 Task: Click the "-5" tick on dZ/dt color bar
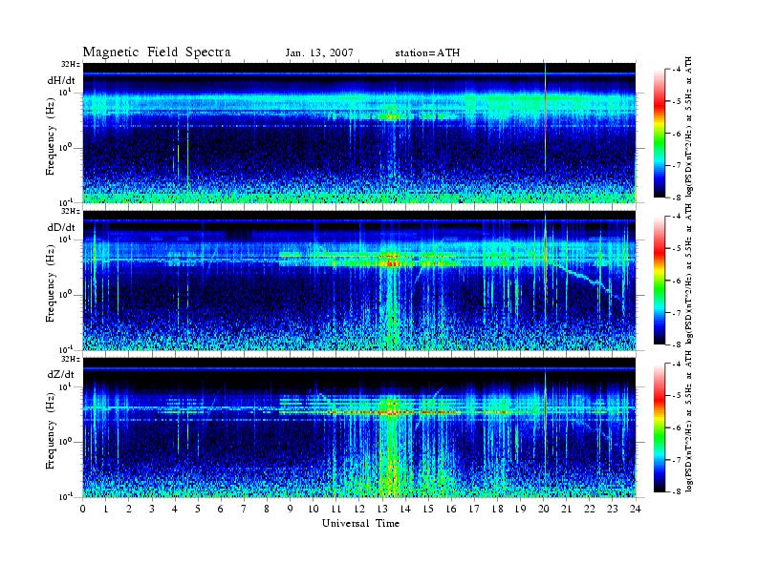(x=678, y=396)
